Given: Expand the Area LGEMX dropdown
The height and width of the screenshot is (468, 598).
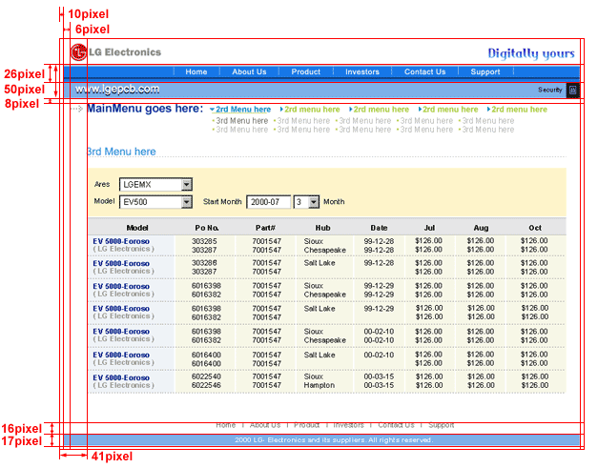Looking at the screenshot, I should (187, 185).
